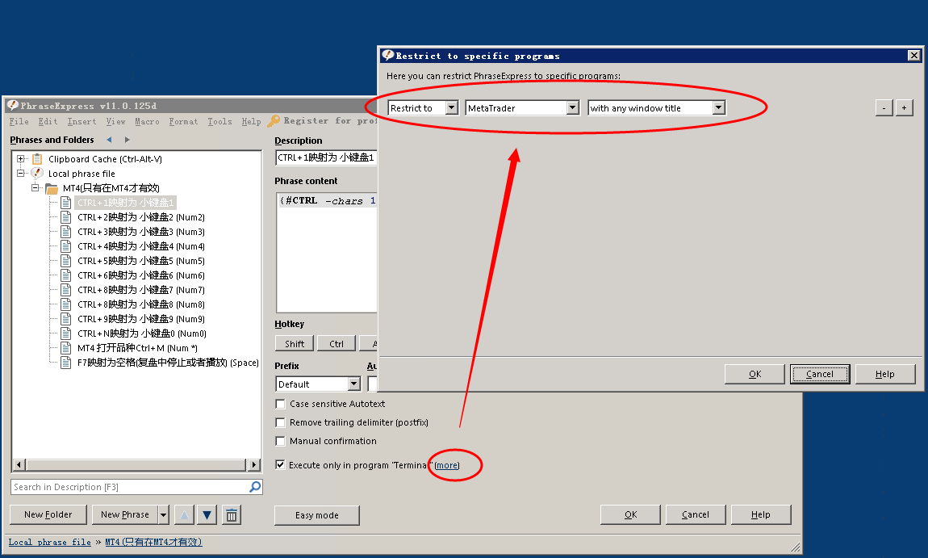
Task: Click the plus button to add a restriction
Action: click(x=904, y=108)
